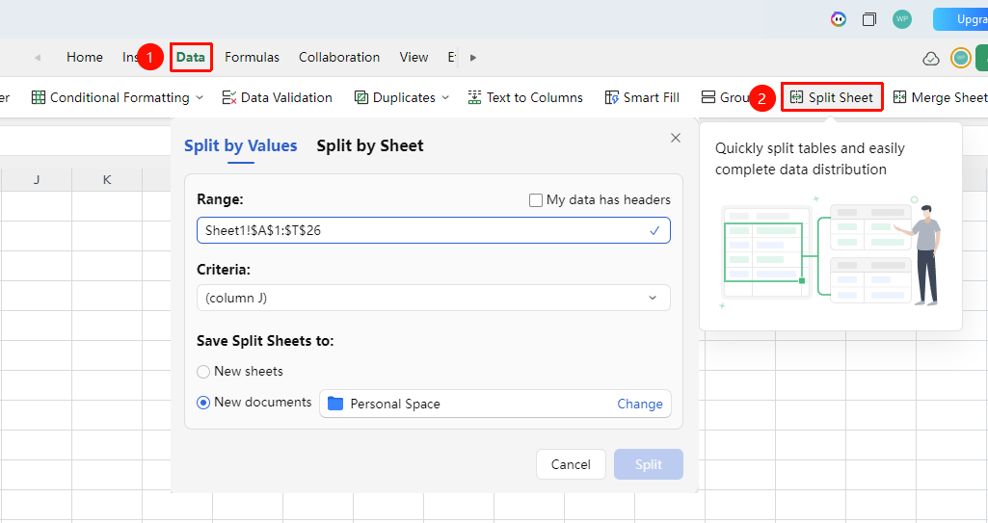
Task: Click the split tables illustration thumbnail
Action: [831, 251]
